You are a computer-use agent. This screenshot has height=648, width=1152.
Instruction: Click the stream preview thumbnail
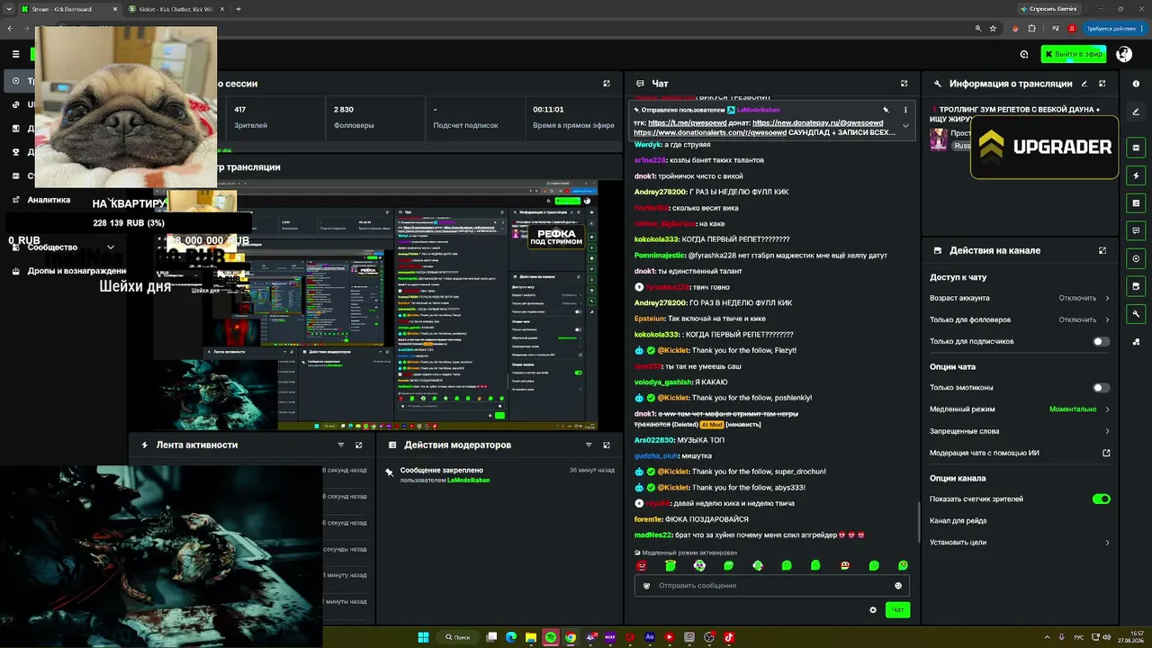[374, 305]
